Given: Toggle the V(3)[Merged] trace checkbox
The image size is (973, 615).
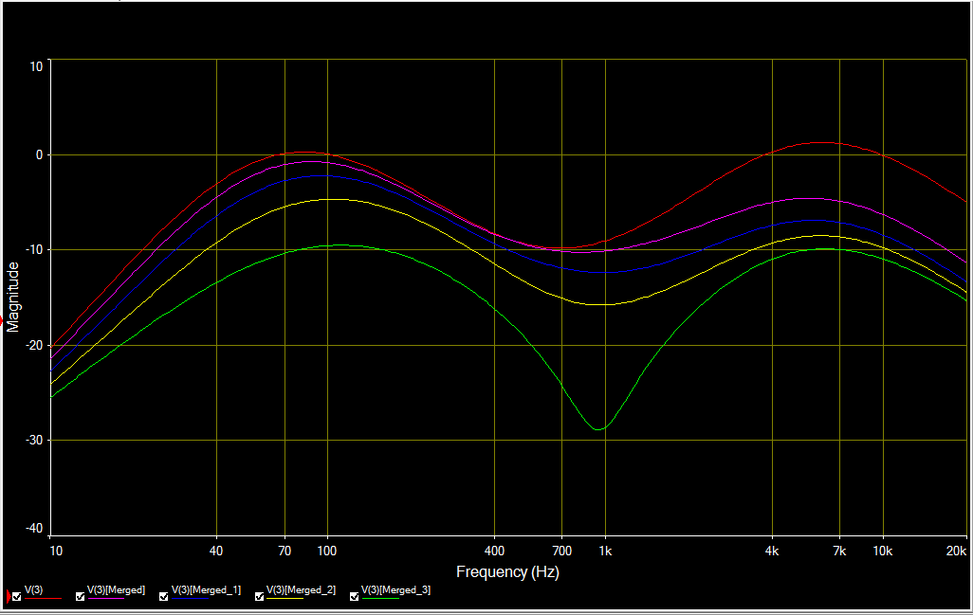Looking at the screenshot, I should [80, 596].
